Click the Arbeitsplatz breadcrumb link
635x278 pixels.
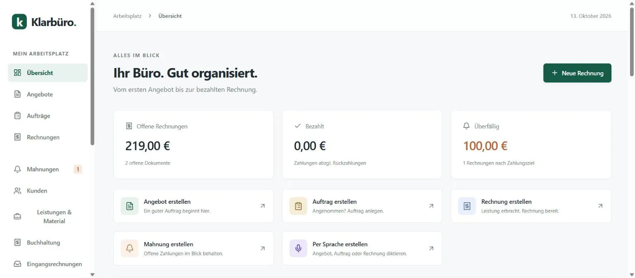click(x=127, y=16)
